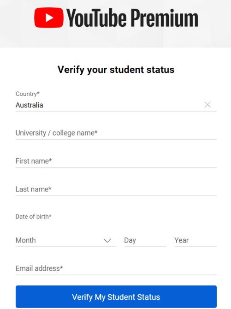Focus the Last name field
Viewport: 231px width, 309px height.
tap(116, 190)
